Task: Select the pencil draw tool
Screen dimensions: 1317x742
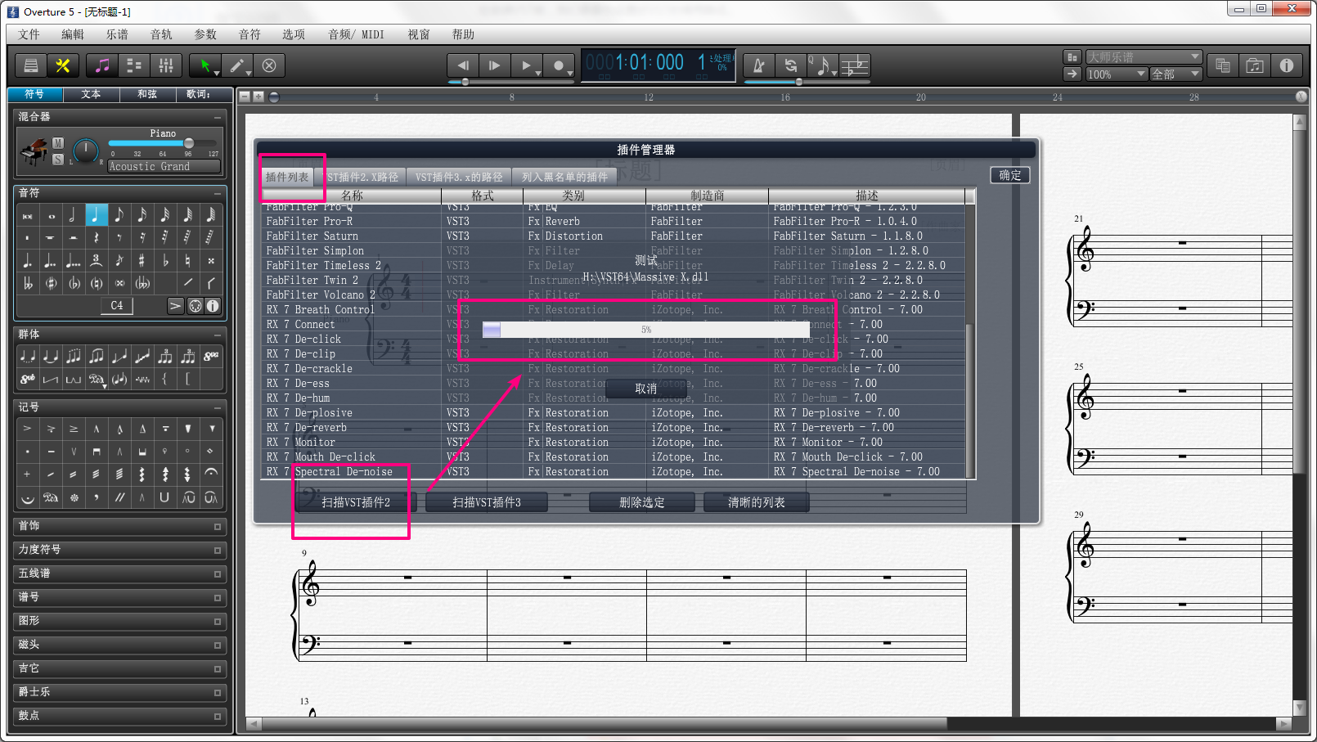Action: click(237, 65)
